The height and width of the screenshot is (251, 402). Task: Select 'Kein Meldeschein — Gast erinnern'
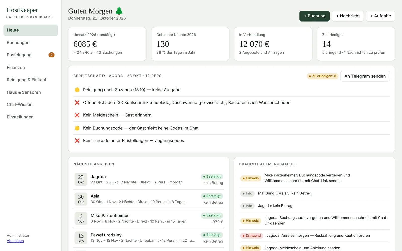117,115
